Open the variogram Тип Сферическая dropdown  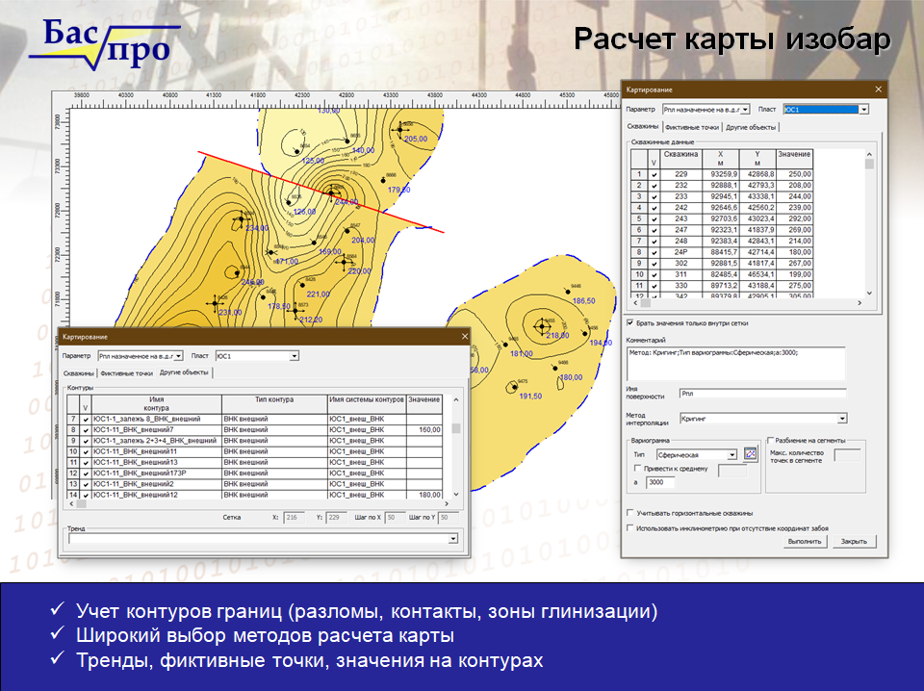click(731, 455)
